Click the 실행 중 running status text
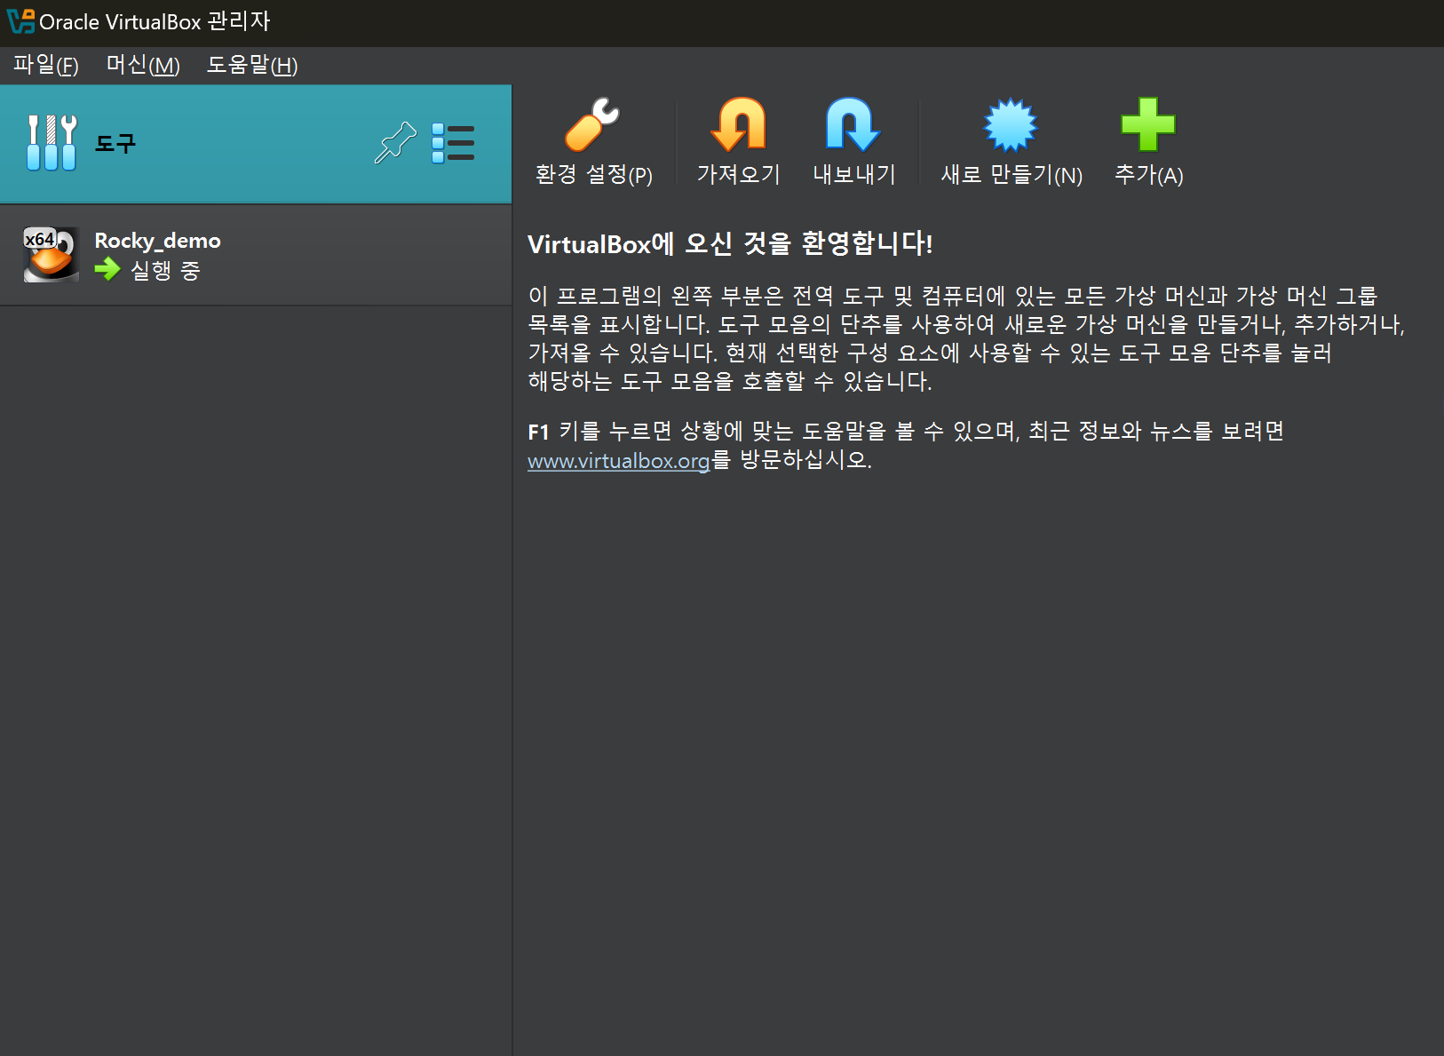The image size is (1444, 1056). point(166,270)
